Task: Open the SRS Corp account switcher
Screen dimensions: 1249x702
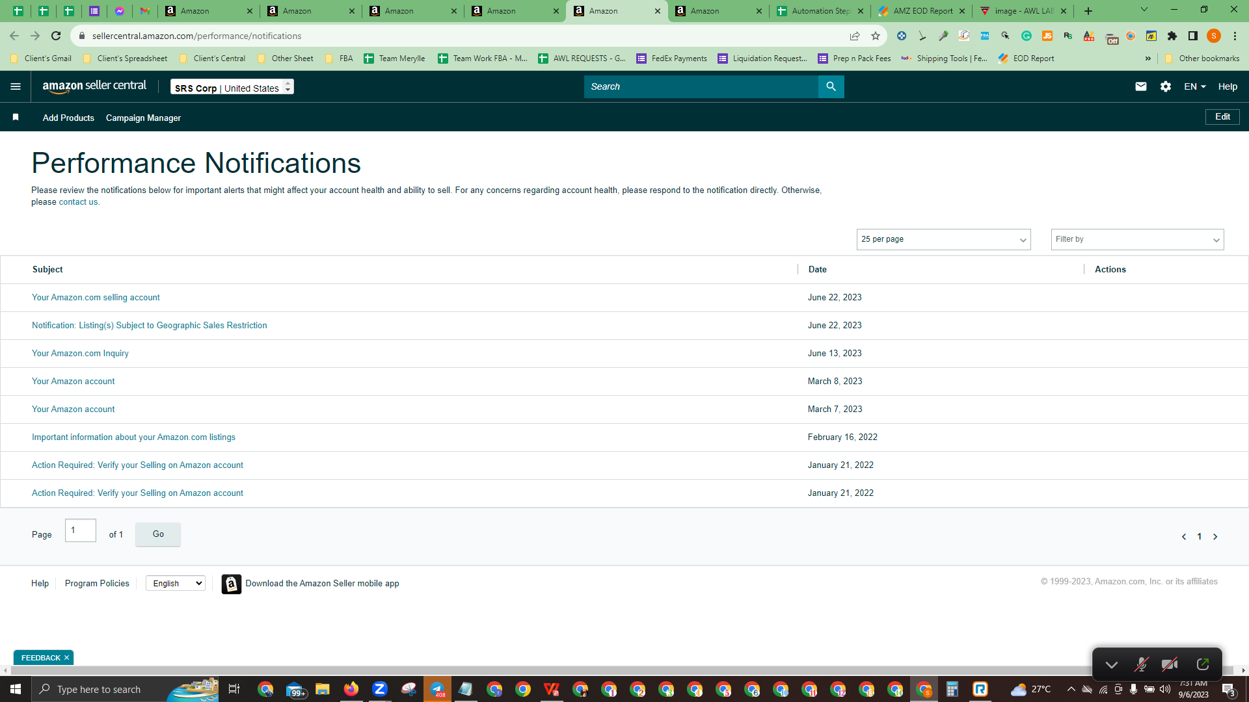Action: tap(232, 87)
